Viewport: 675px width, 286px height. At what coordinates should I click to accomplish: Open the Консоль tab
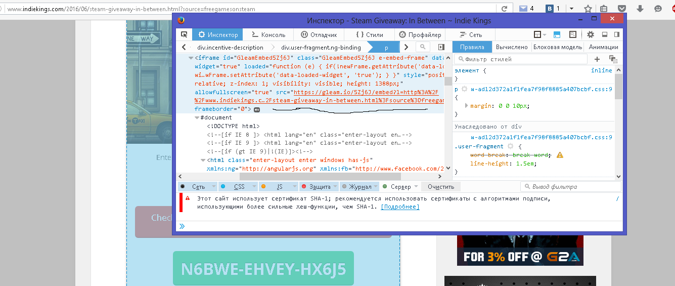(267, 35)
